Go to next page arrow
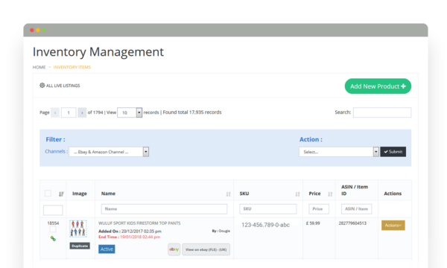Viewport: 447px width, 268px height. point(82,112)
